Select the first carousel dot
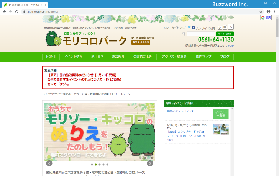279x176 pixels. pyautogui.click(x=92, y=165)
